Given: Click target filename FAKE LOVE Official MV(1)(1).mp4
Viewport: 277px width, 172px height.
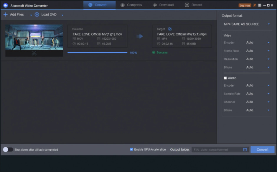Looking at the screenshot, I should 182,34.
